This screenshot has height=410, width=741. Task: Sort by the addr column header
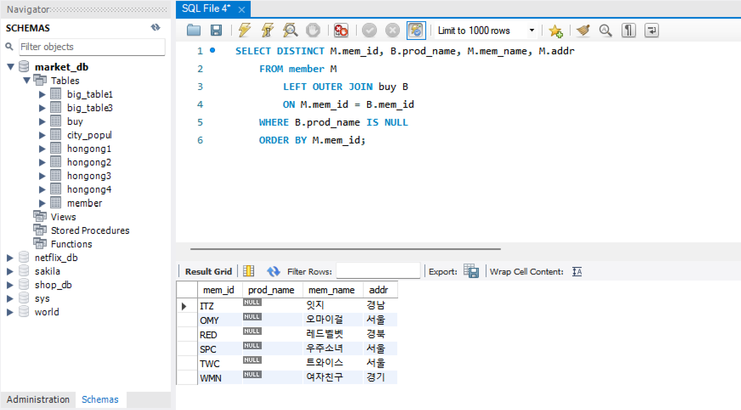coord(380,290)
